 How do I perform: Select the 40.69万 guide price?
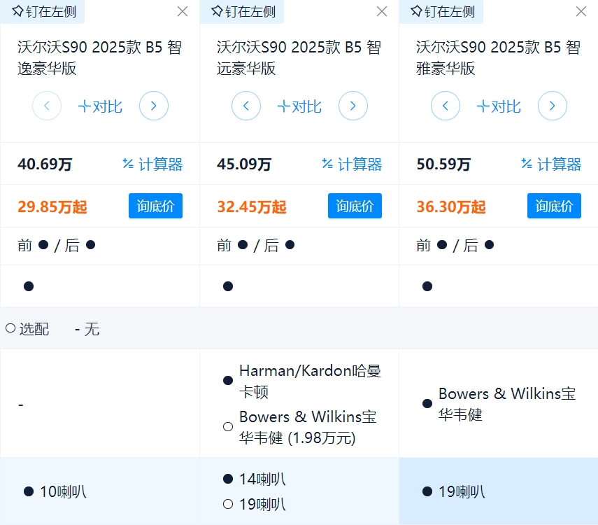point(45,164)
